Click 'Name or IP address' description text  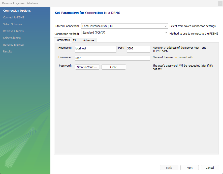click(x=179, y=49)
